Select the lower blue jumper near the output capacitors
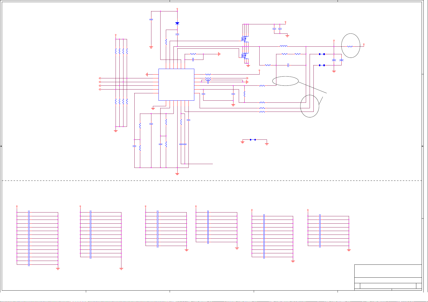Image resolution: width=428 pixels, height=302 pixels. pos(322,65)
